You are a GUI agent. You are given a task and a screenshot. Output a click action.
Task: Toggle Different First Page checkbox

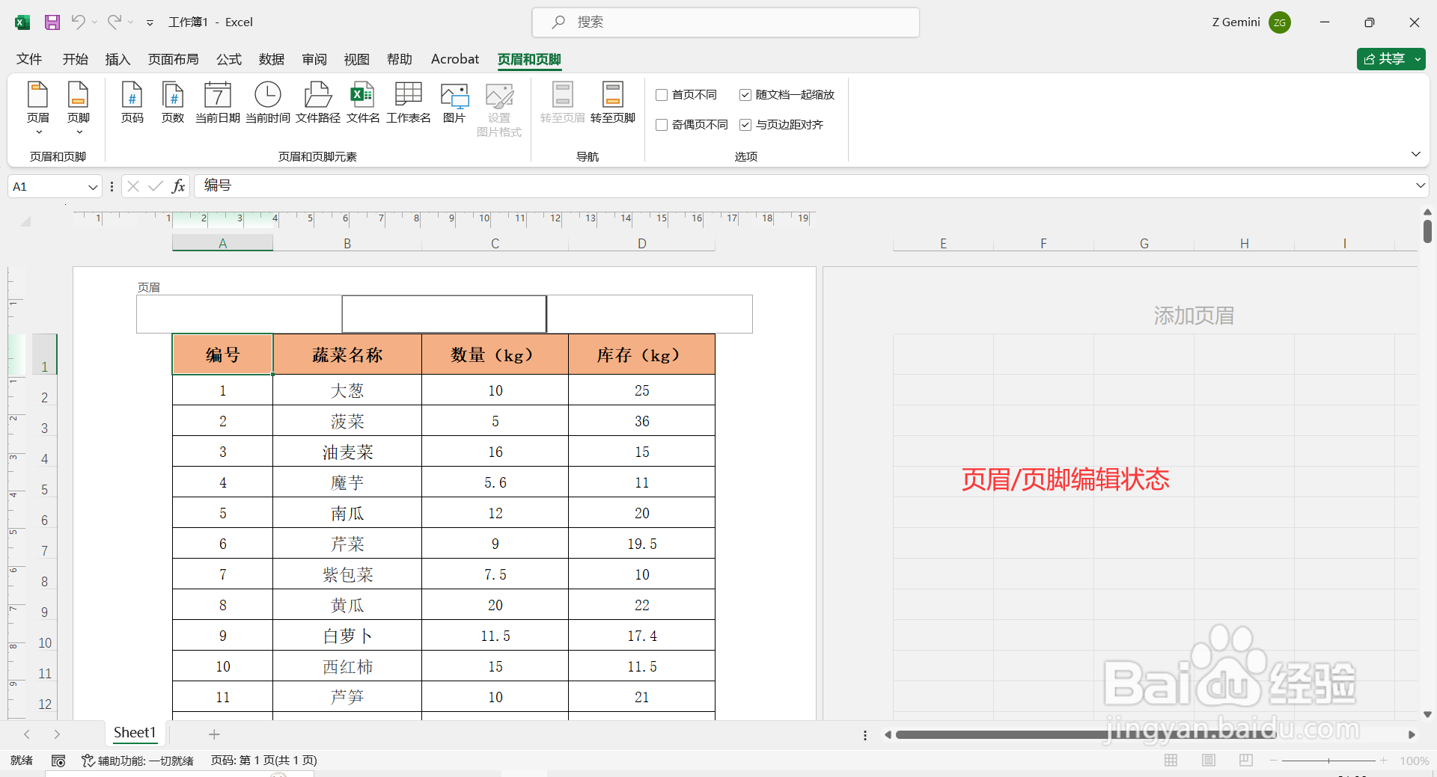click(662, 95)
